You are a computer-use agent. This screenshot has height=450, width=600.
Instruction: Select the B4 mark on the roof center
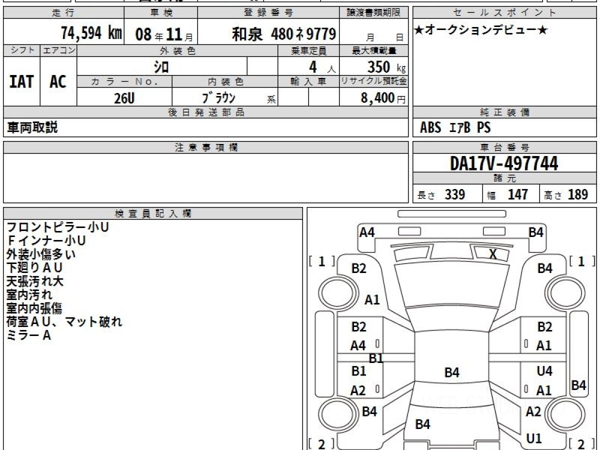click(x=452, y=372)
